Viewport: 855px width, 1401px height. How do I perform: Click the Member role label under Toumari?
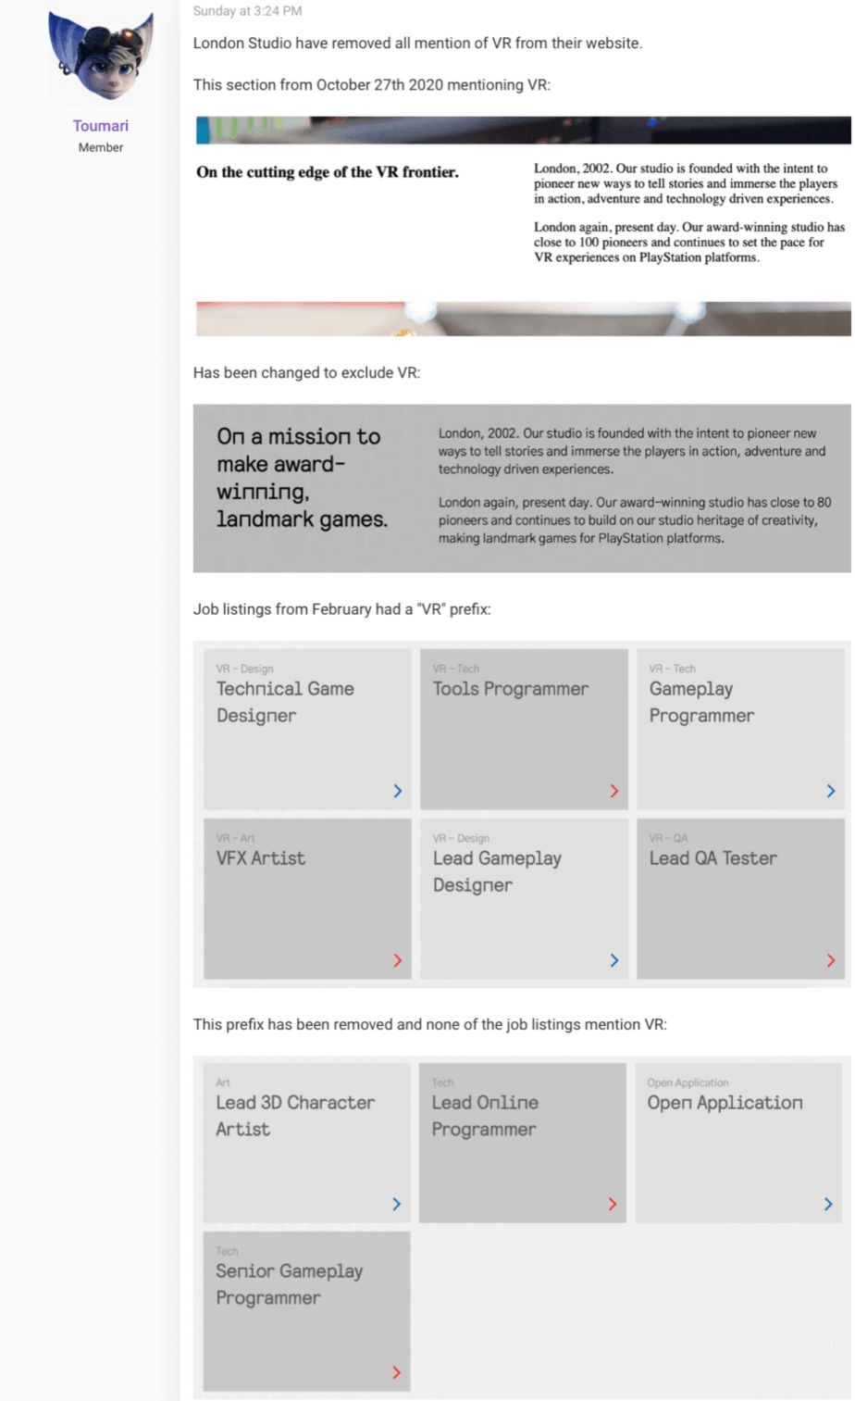101,147
